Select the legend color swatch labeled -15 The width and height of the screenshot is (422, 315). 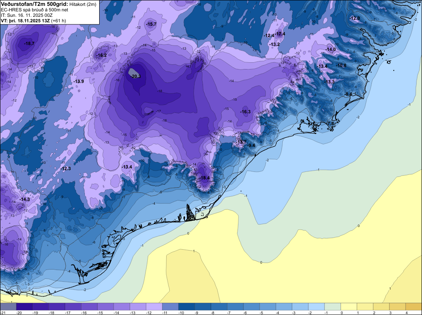pyautogui.click(x=105, y=307)
